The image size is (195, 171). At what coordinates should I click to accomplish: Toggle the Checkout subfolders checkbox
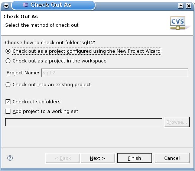click(8, 102)
